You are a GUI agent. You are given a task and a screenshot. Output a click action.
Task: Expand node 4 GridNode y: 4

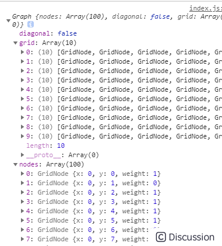[x=23, y=211]
